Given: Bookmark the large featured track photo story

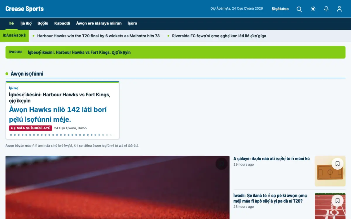Looking at the screenshot, I should 221,164.
